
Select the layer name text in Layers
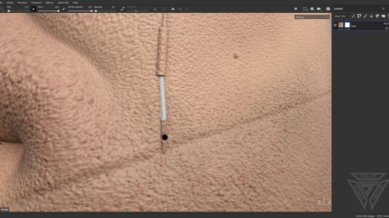pos(354,26)
